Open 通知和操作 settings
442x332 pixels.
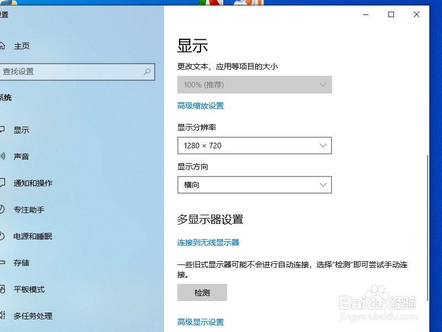pos(33,183)
